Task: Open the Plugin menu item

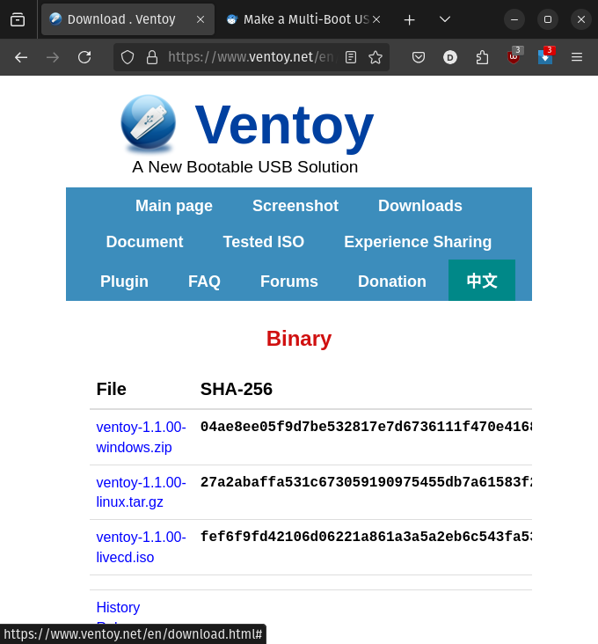Action: 124,282
